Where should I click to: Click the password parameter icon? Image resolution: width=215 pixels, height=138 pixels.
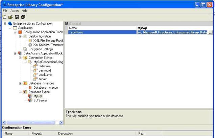coord(35,70)
